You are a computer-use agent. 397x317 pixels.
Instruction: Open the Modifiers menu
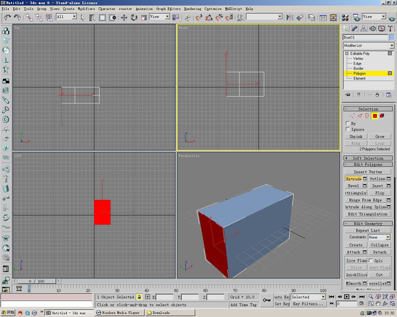[x=86, y=9]
